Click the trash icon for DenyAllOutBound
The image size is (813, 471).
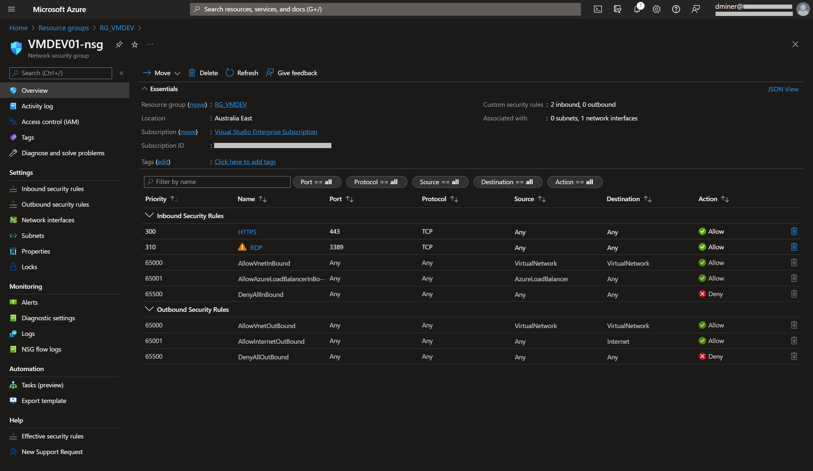794,356
